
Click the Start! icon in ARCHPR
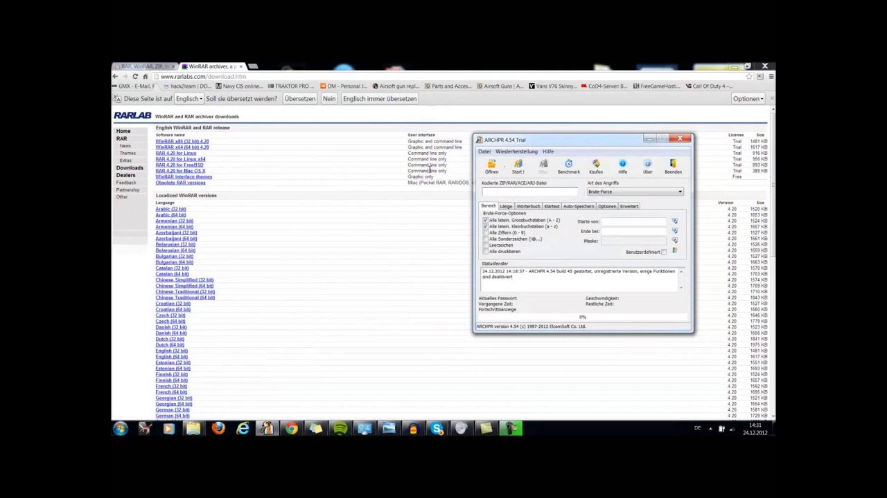tap(518, 164)
